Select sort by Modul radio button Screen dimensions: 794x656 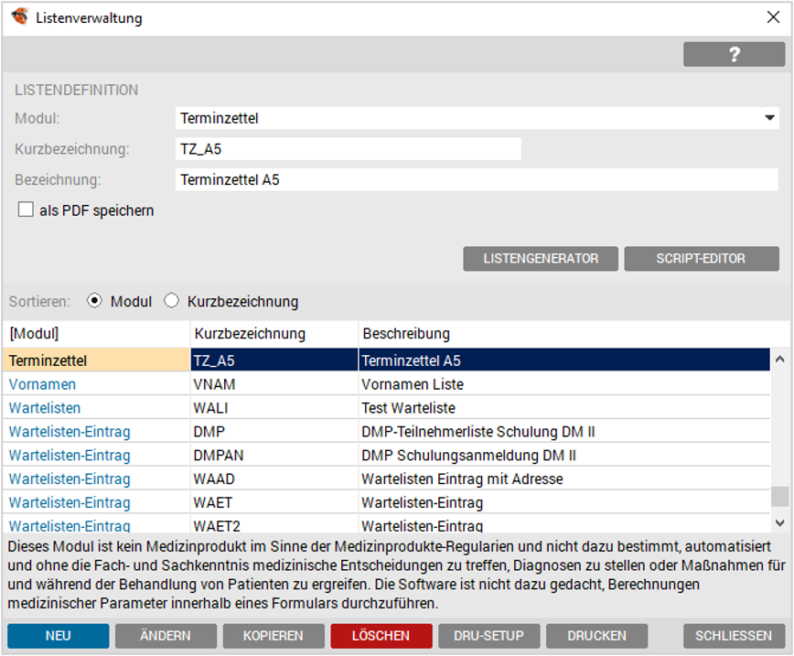[x=94, y=301]
